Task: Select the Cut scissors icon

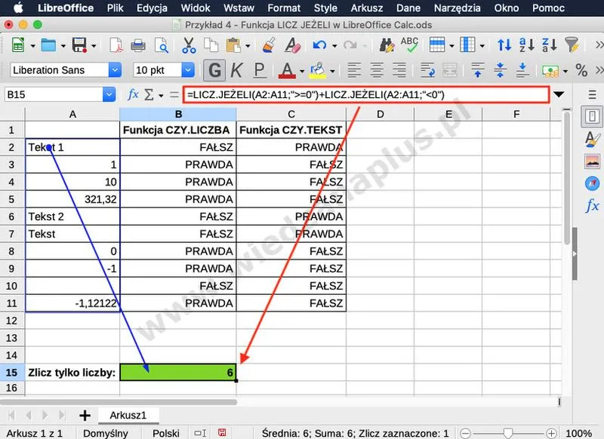Action: (x=189, y=45)
